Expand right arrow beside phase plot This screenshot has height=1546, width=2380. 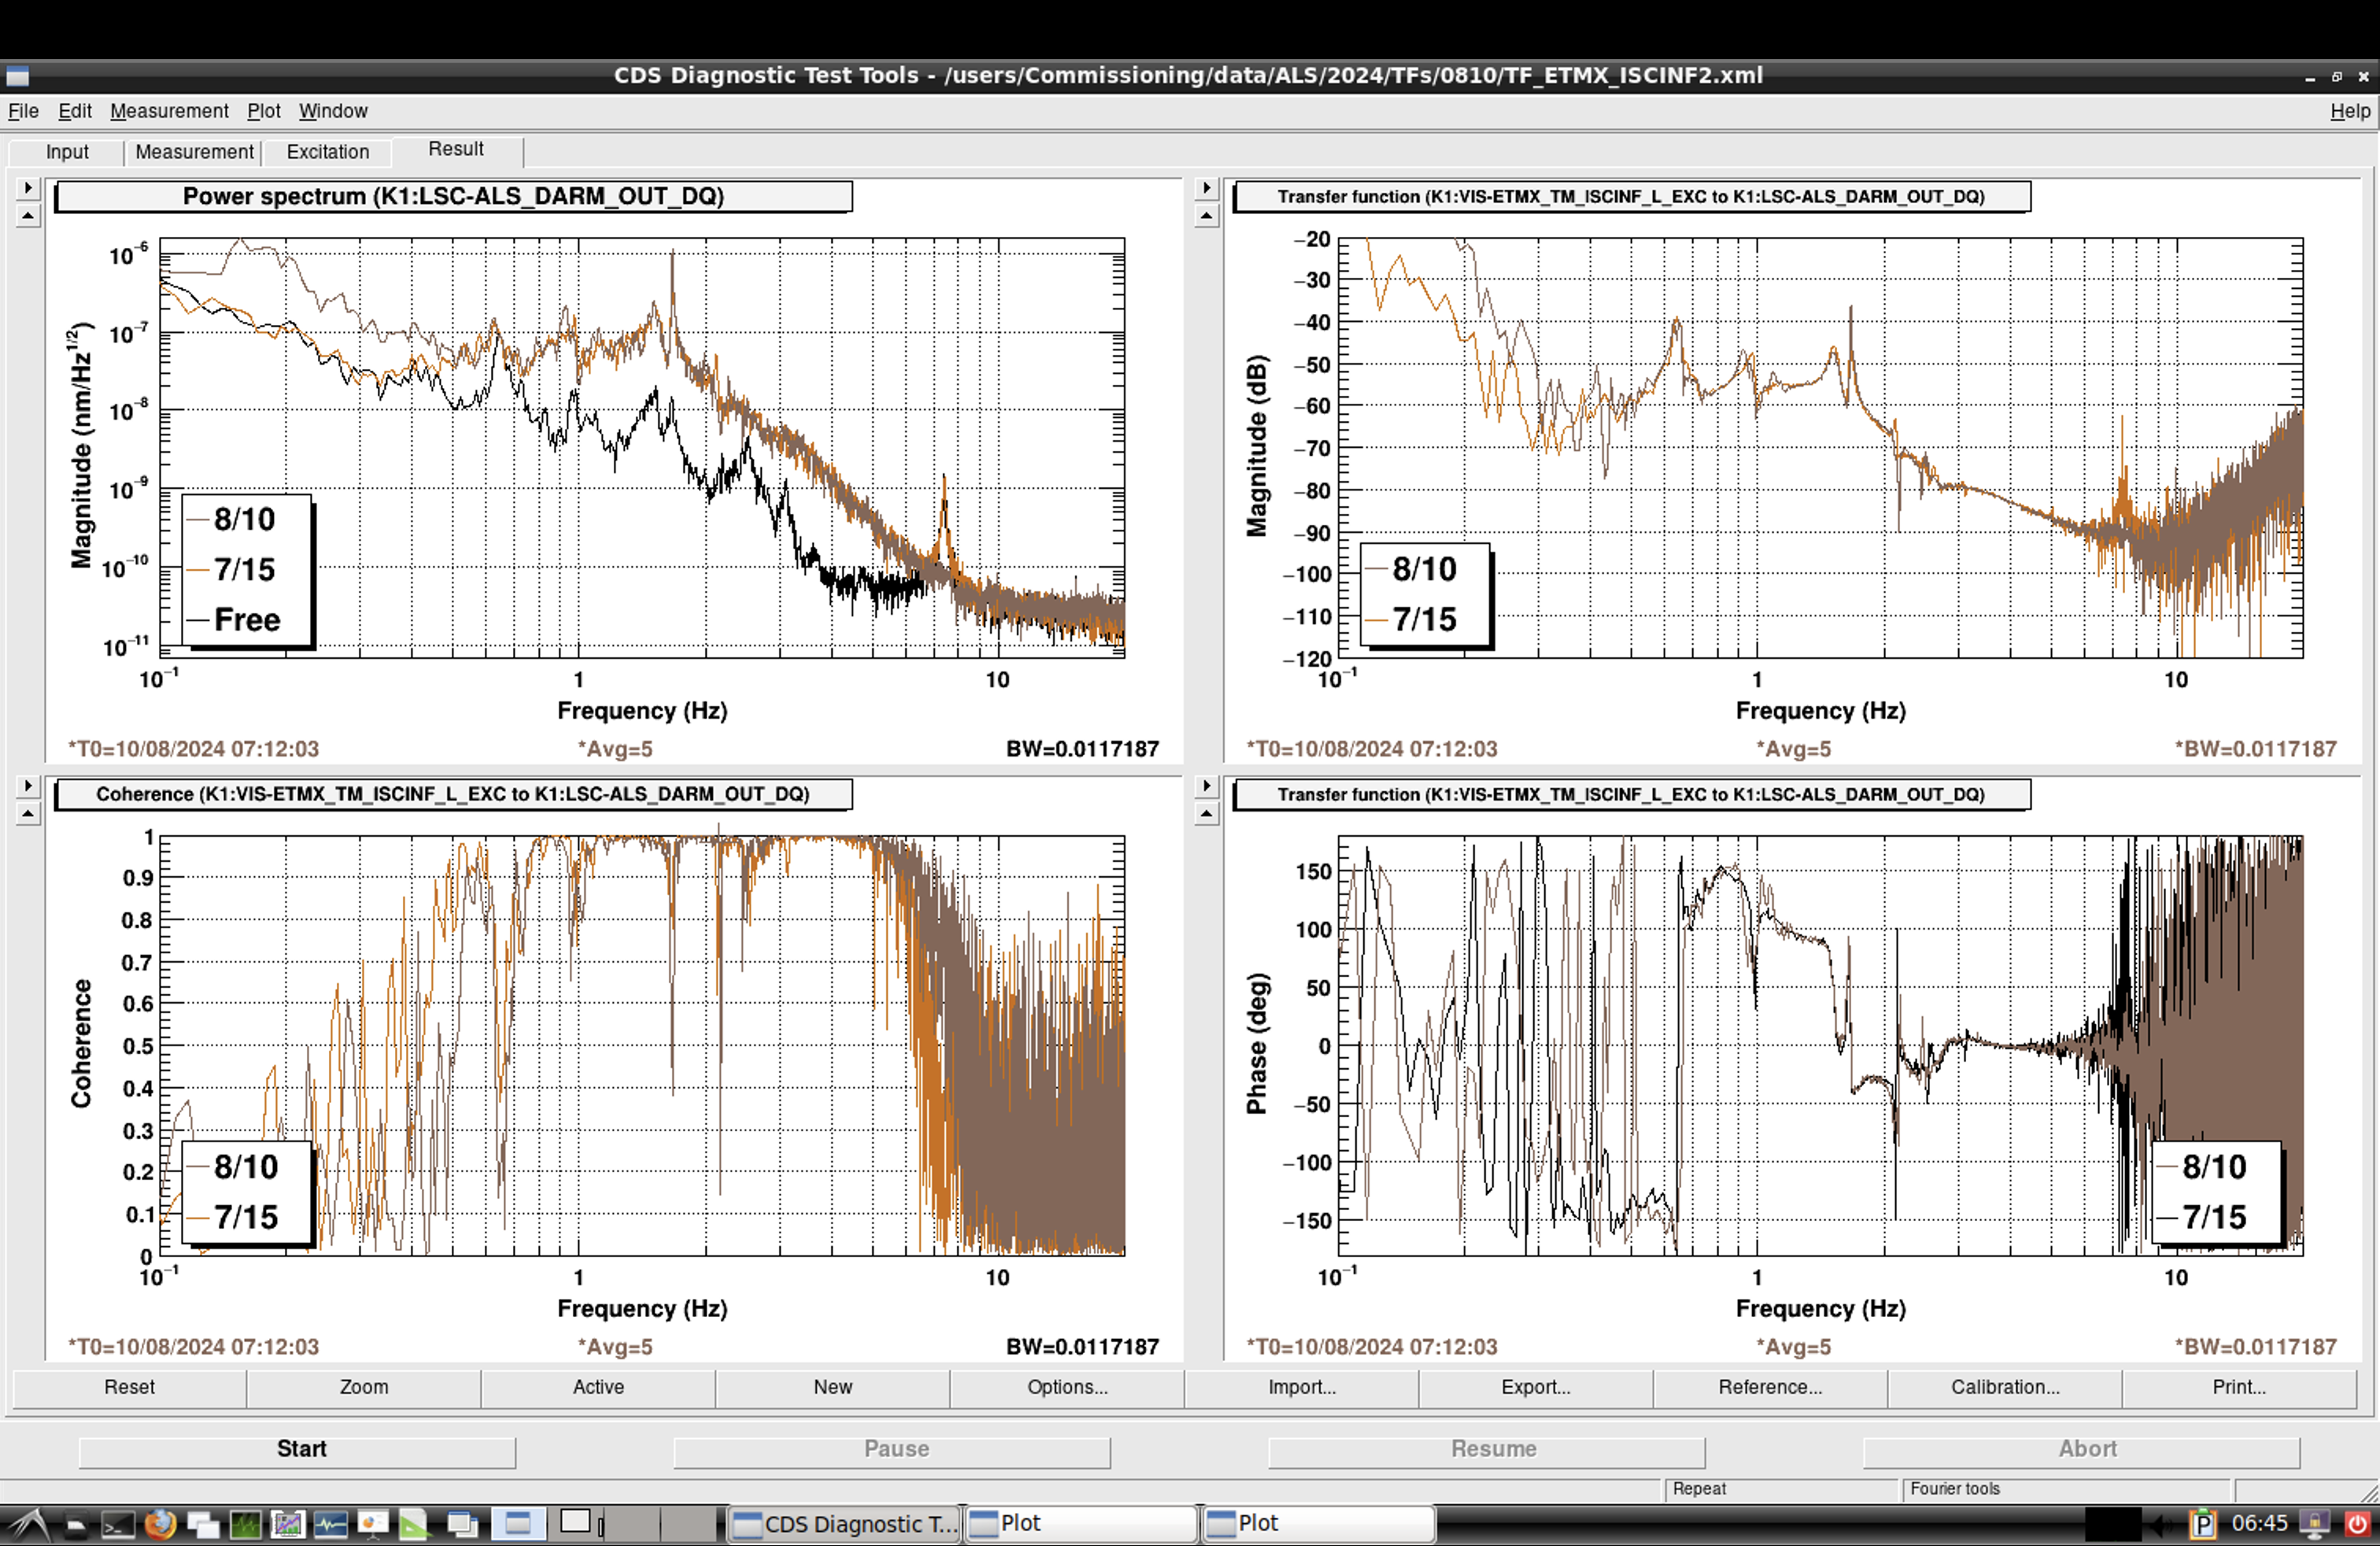[1206, 786]
